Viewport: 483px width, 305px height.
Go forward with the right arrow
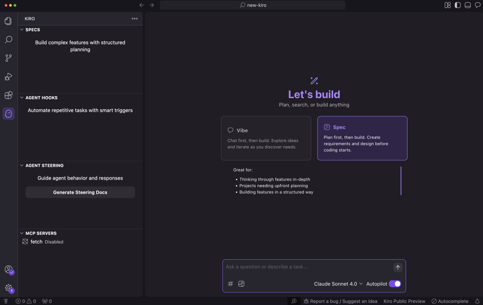pos(151,5)
